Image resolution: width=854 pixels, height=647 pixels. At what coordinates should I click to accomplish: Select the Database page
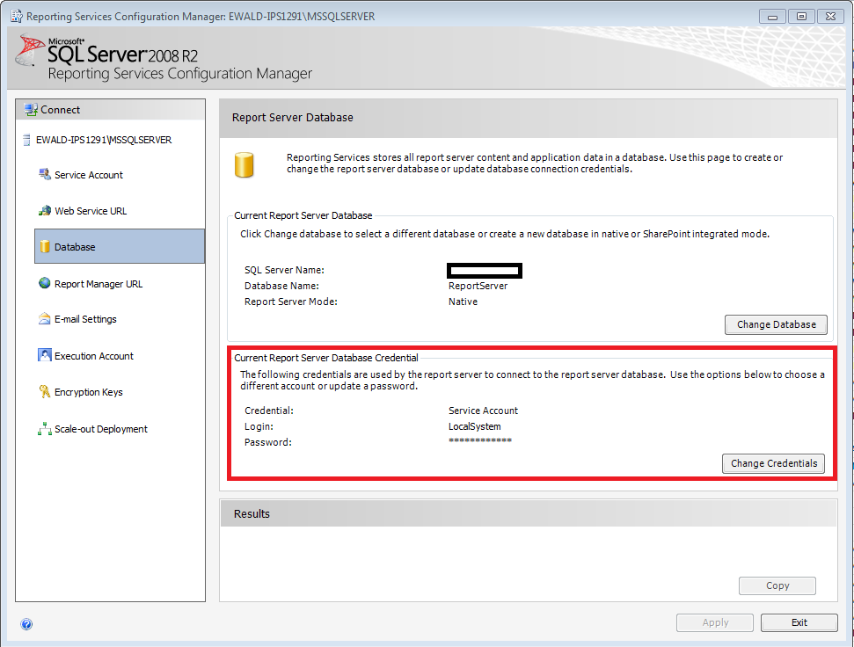click(x=120, y=246)
